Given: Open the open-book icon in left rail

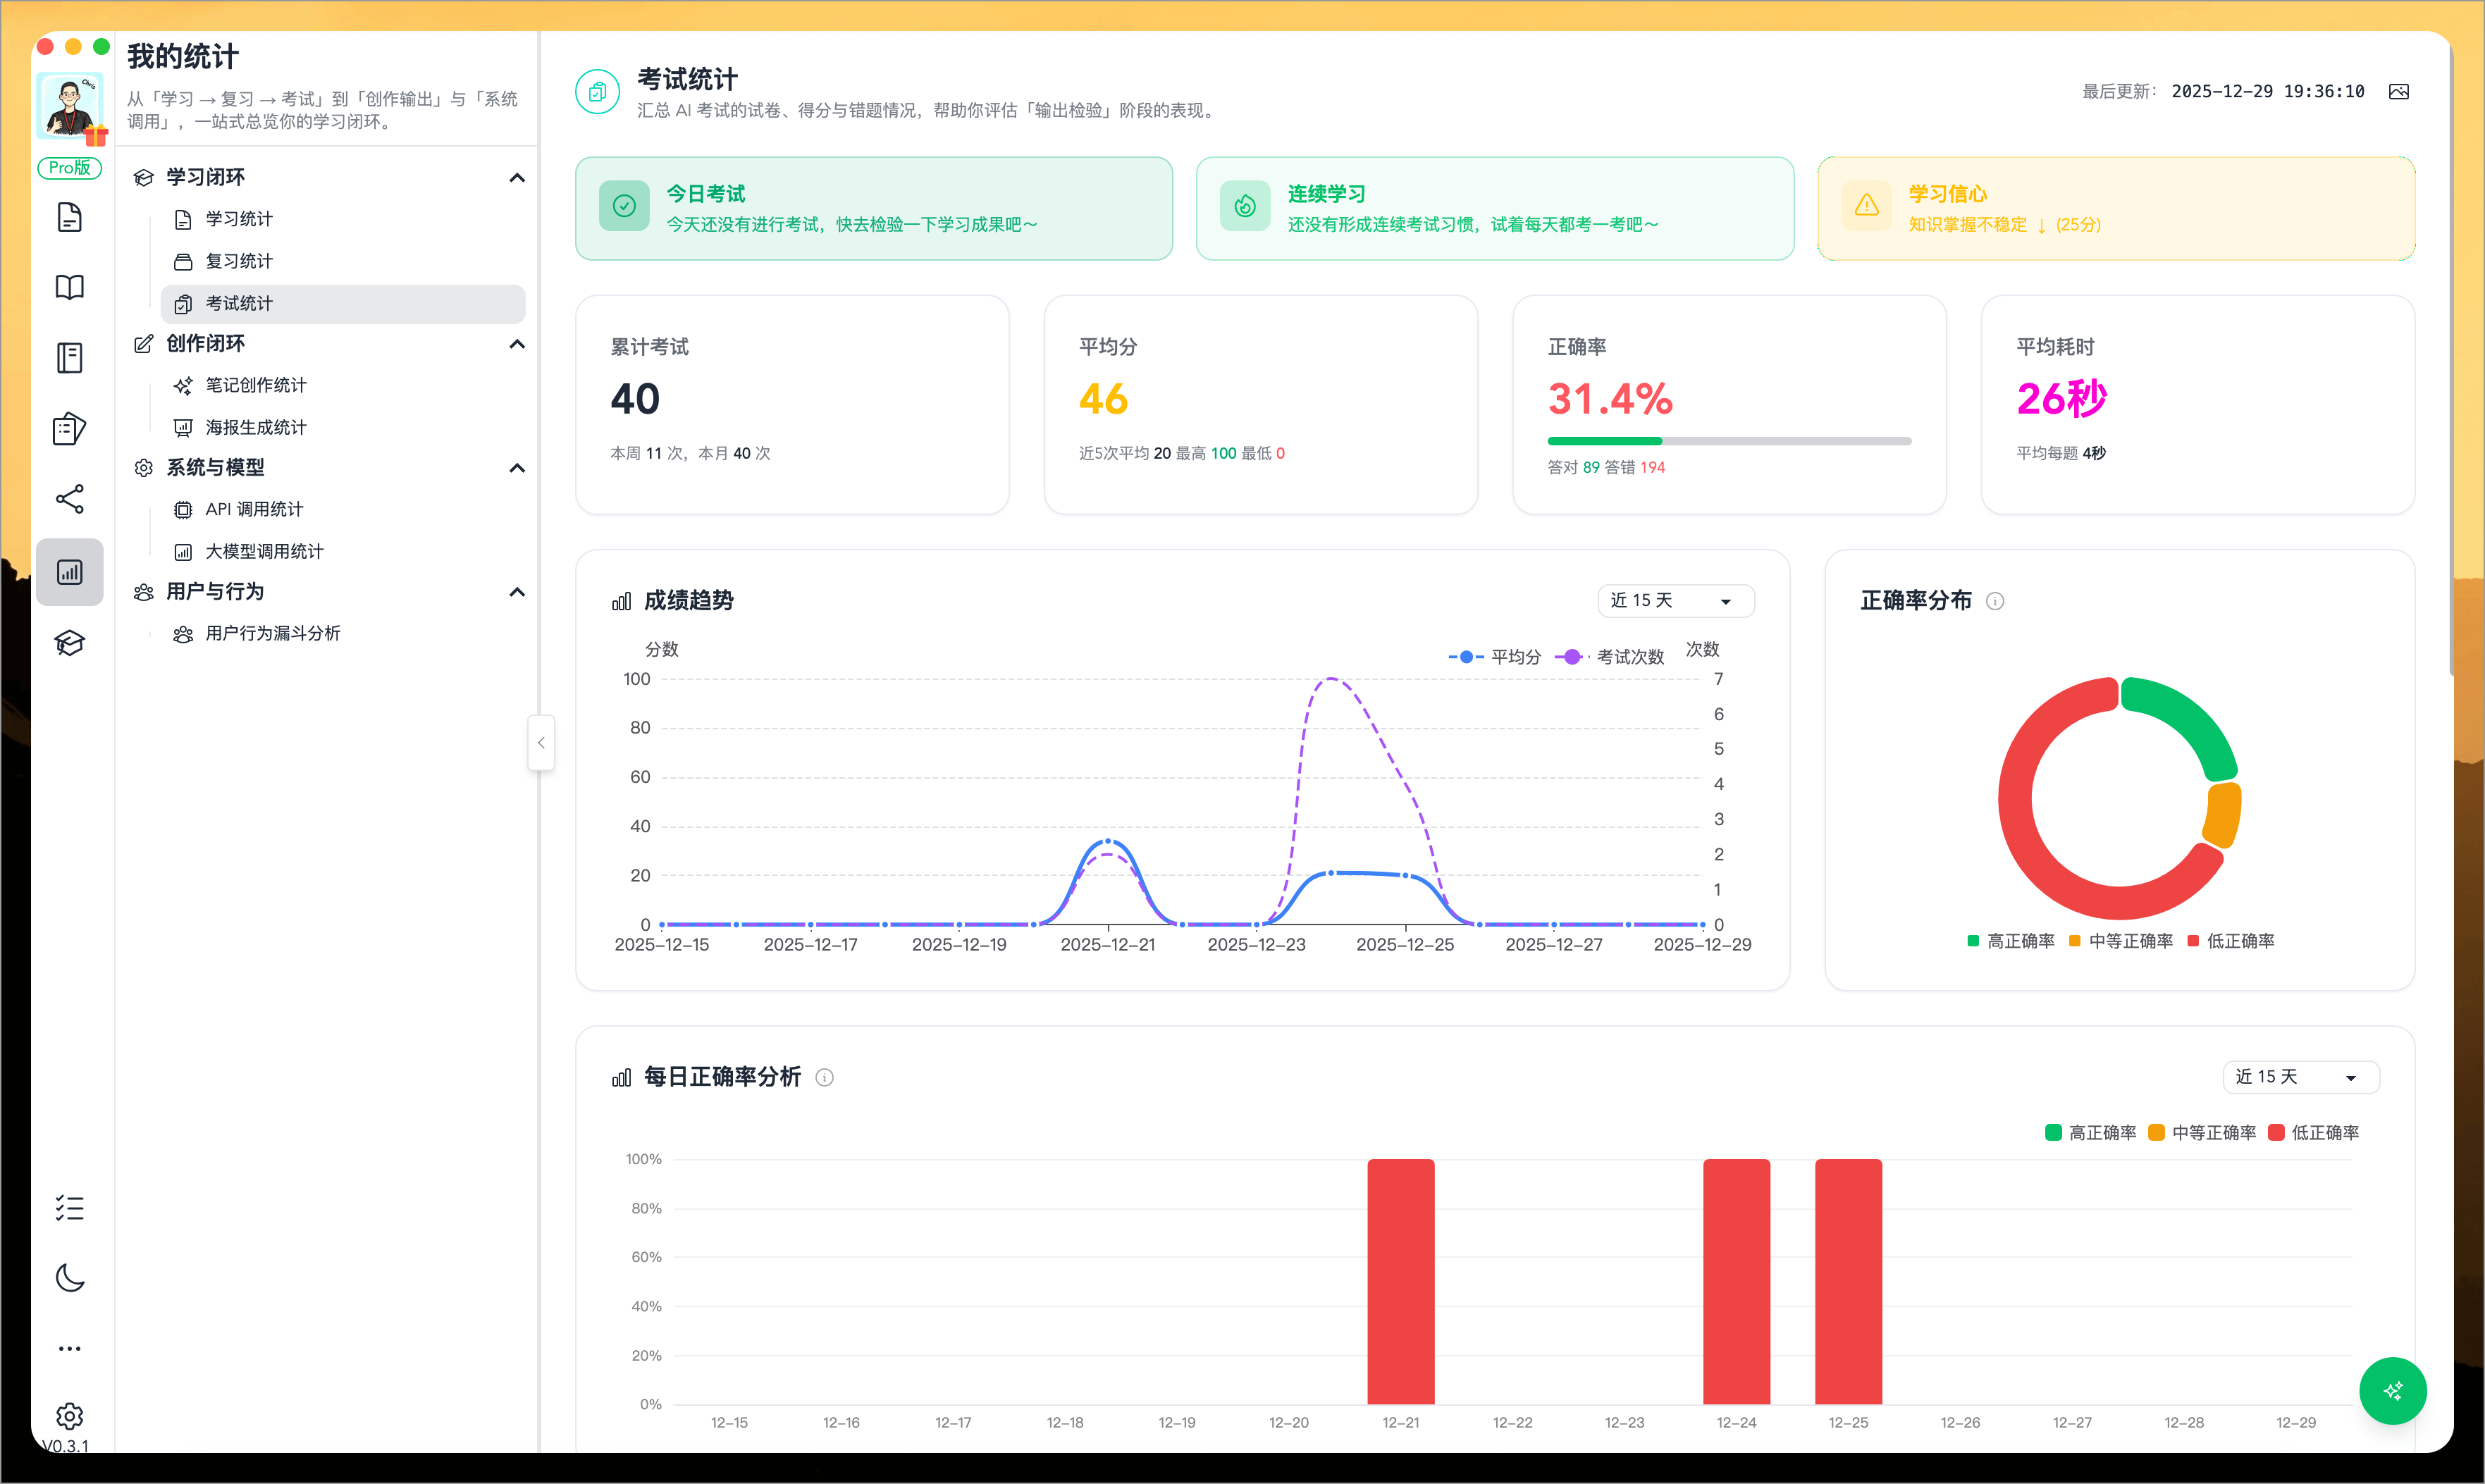Looking at the screenshot, I should tap(69, 288).
